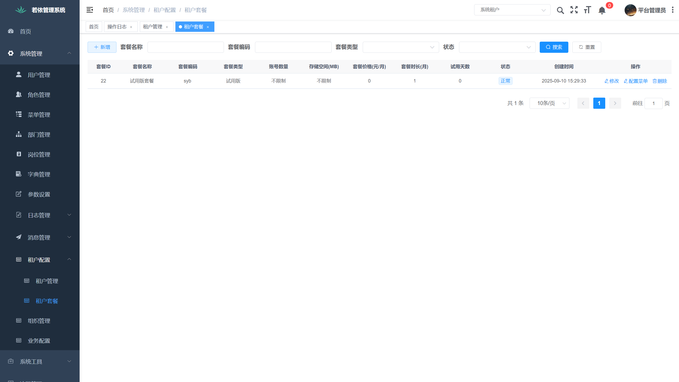This screenshot has width=679, height=382.
Task: Open the notification bell
Action: pos(601,11)
